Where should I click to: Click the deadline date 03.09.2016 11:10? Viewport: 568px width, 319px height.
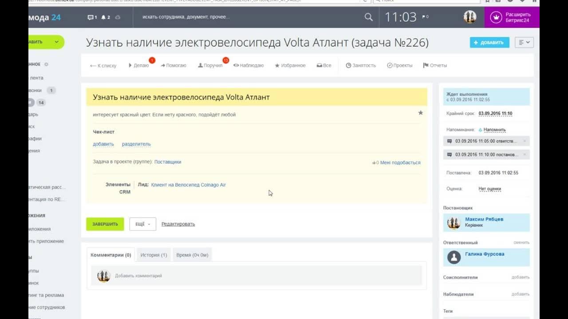[495, 113]
